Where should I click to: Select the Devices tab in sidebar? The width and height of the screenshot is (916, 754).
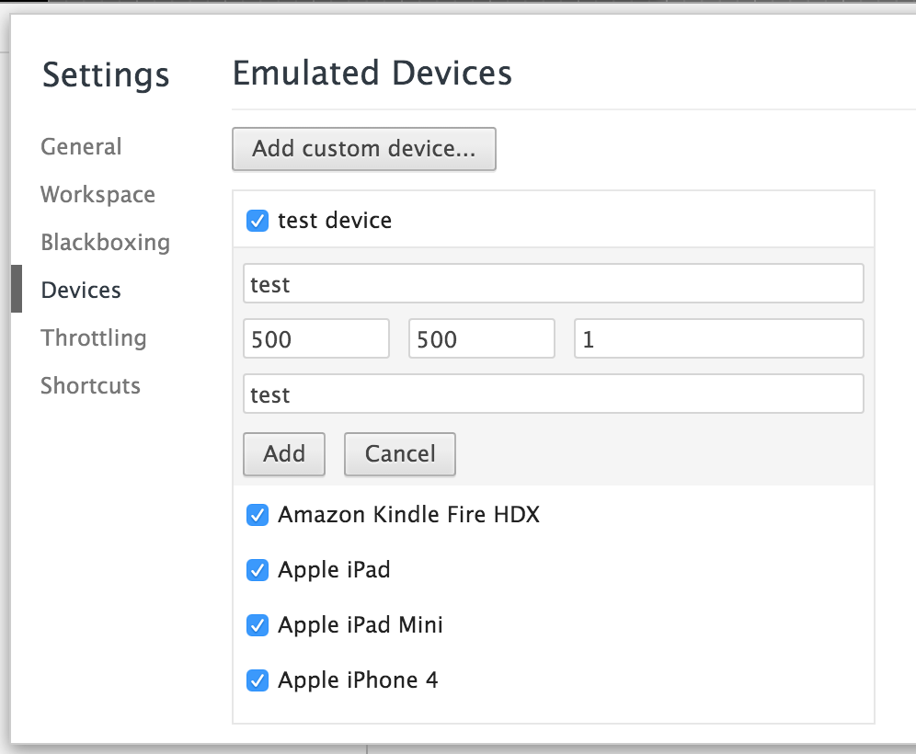click(81, 291)
